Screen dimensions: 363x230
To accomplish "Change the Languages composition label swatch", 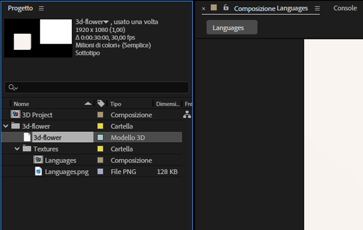I will (x=100, y=160).
